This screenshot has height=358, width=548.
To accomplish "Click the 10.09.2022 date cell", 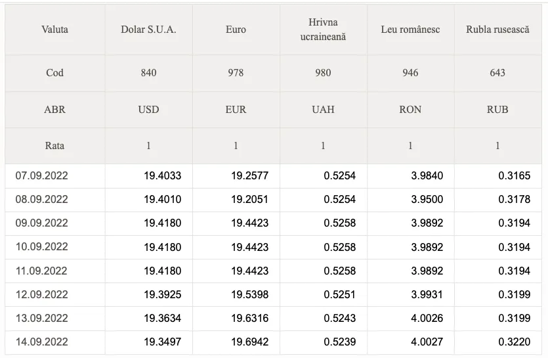I will (55, 247).
